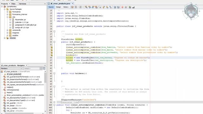Screen dimensions: 203x114
Task: Click hint lightbulb on jbox_familia line
Action: (x=51, y=47)
